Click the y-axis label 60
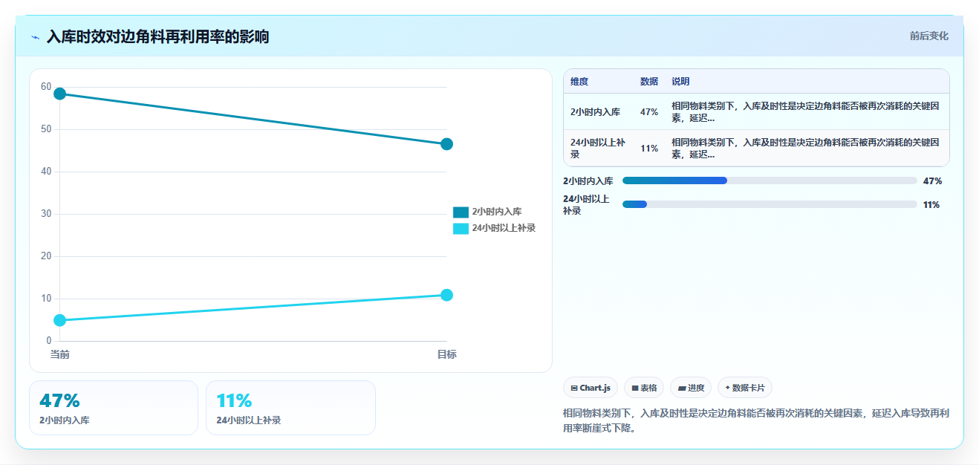This screenshot has height=465, width=979. (x=46, y=87)
